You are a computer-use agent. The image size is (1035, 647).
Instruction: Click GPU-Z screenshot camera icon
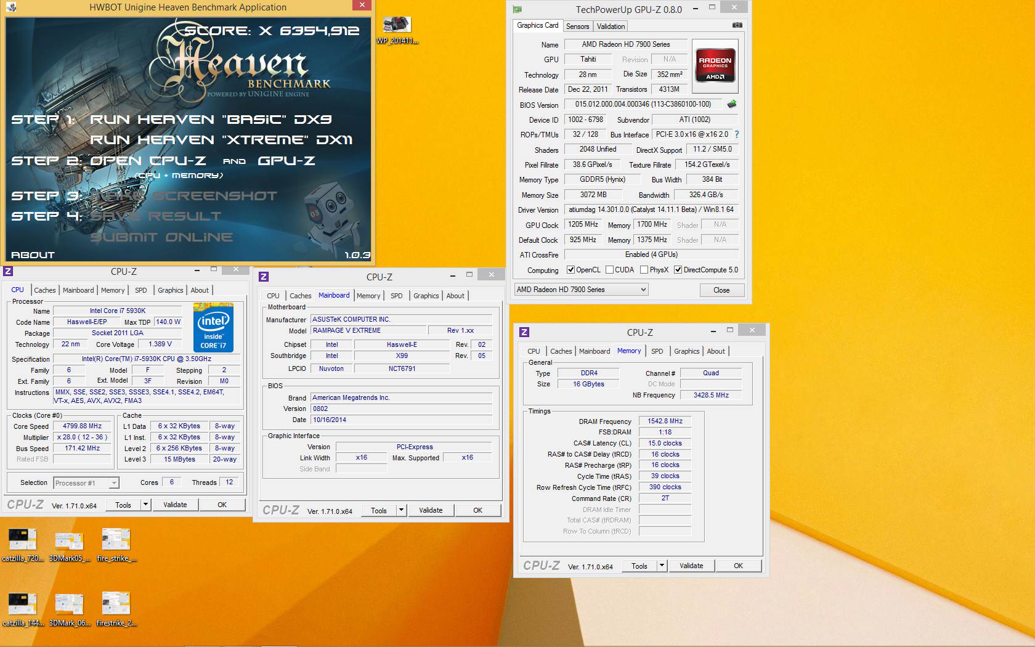(737, 25)
